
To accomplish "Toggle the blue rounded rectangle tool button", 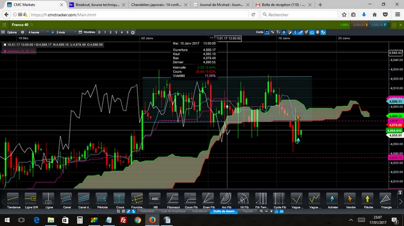I will [x=312, y=32].
